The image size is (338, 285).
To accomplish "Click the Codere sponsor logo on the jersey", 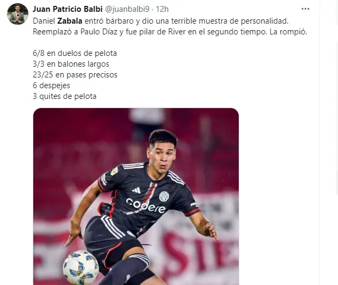I will point(146,205).
